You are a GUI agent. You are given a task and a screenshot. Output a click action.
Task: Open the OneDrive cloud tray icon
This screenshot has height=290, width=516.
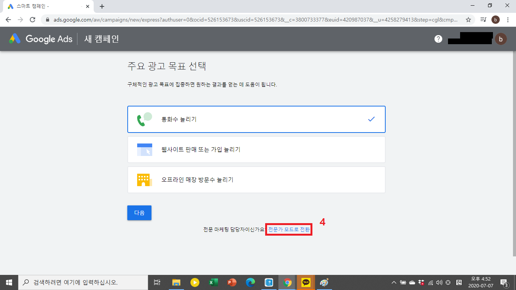tap(412, 282)
